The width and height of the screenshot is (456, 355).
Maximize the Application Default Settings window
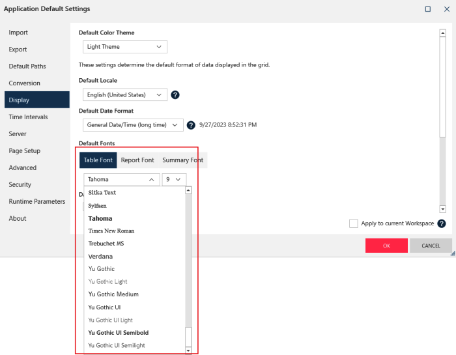point(428,9)
